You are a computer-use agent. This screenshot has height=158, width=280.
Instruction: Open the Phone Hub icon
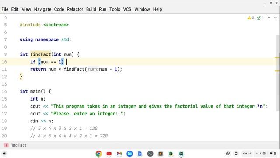point(236,154)
